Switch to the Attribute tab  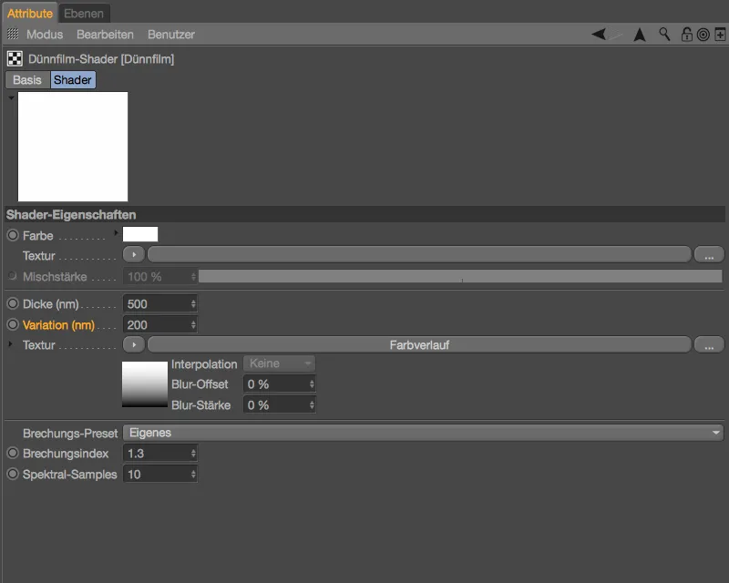(30, 14)
